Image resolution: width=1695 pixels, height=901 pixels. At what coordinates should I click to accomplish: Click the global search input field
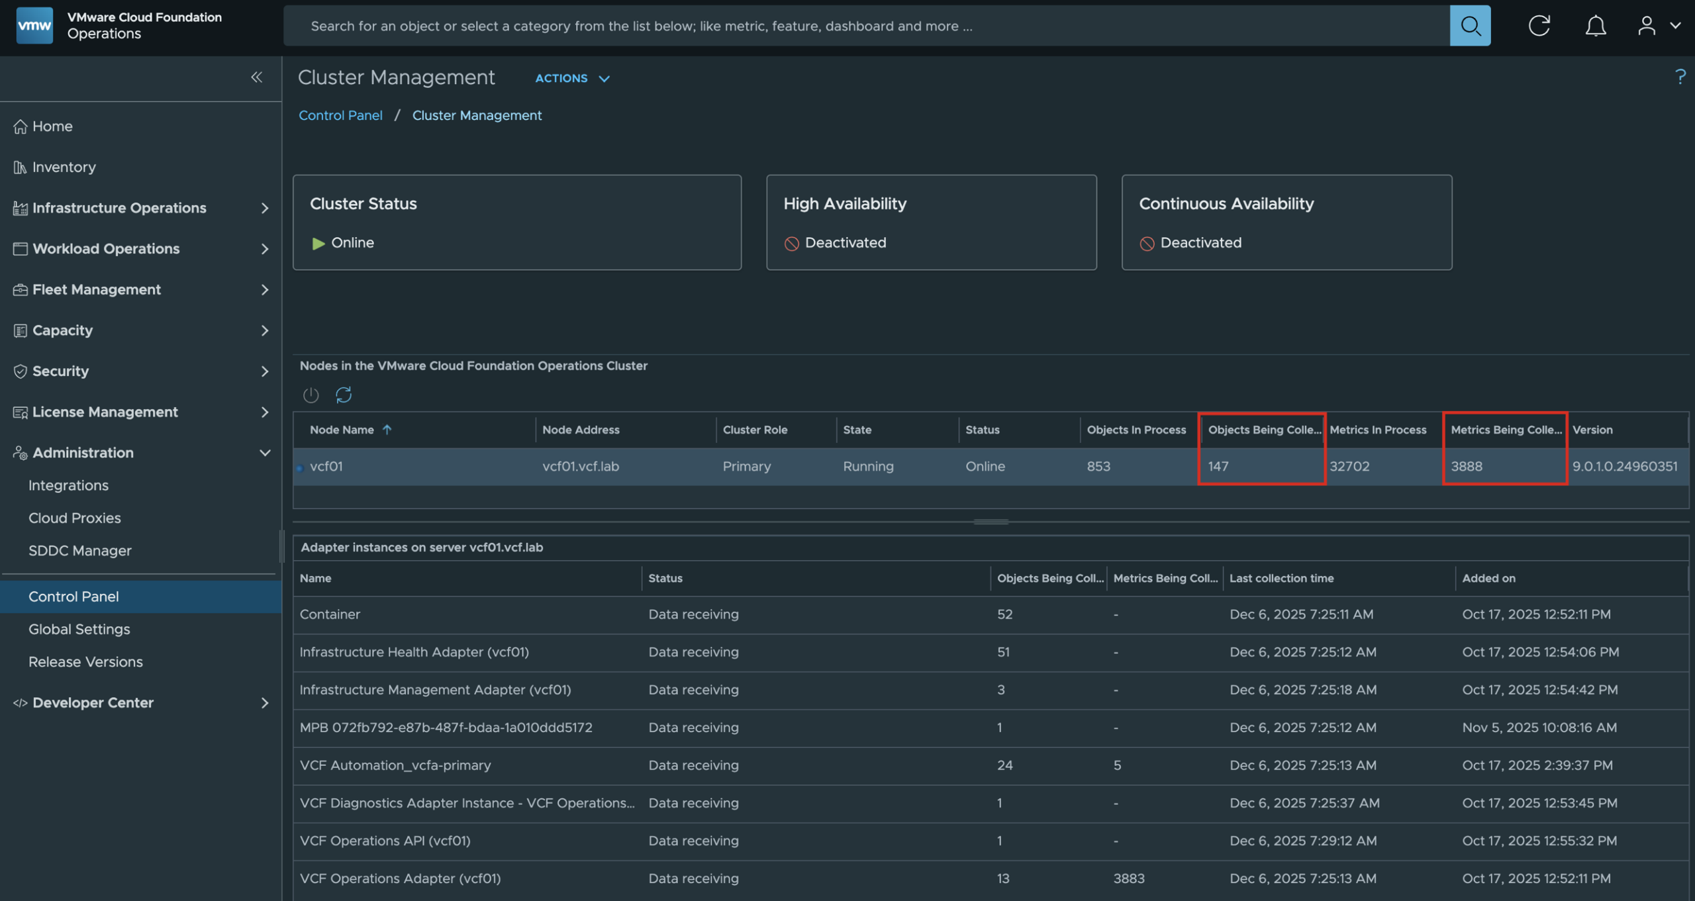[861, 26]
